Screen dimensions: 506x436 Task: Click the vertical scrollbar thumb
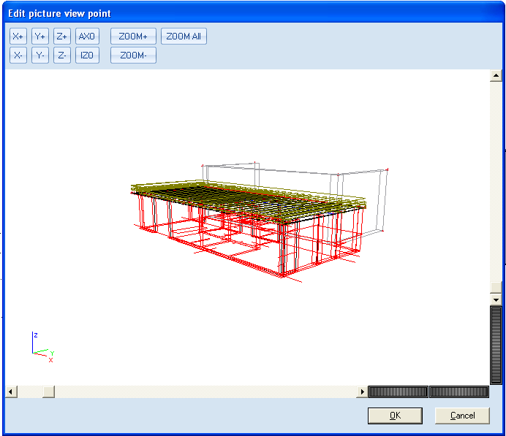(x=496, y=288)
